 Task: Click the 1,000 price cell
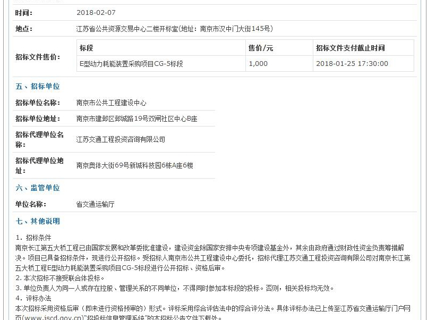[258, 64]
